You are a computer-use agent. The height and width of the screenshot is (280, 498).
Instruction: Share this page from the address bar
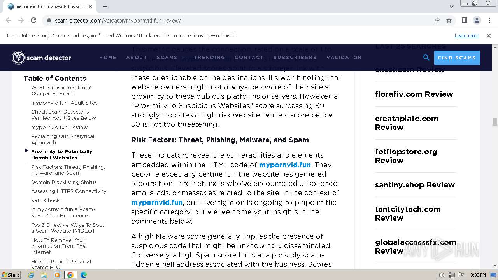(437, 21)
